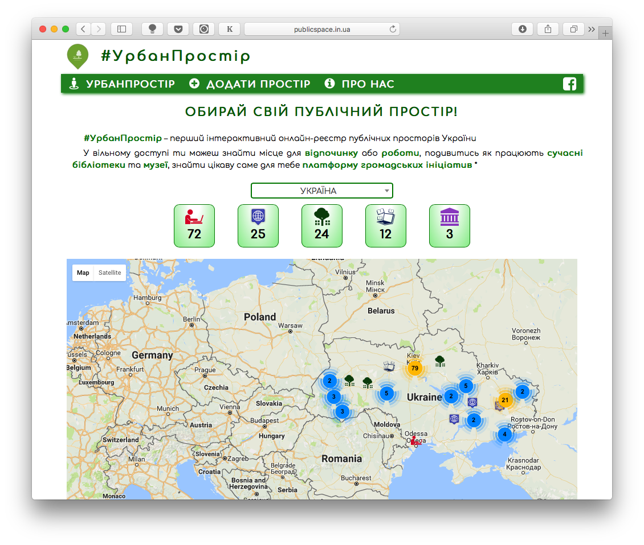
Task: Click the Pocket extension icon
Action: (178, 29)
